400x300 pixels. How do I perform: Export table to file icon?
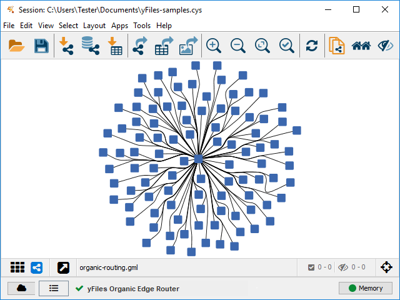click(x=164, y=46)
